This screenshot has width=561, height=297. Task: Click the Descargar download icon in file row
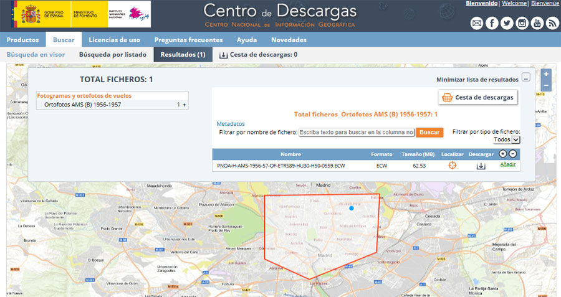coord(481,166)
